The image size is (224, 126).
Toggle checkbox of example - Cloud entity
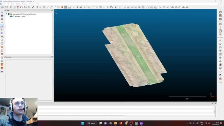click(x=11, y=16)
